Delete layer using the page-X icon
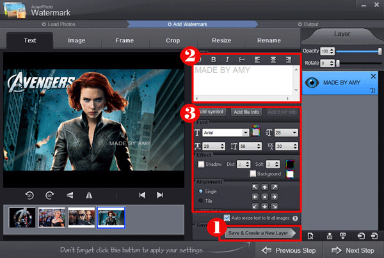384x258 pixels. pyautogui.click(x=310, y=236)
